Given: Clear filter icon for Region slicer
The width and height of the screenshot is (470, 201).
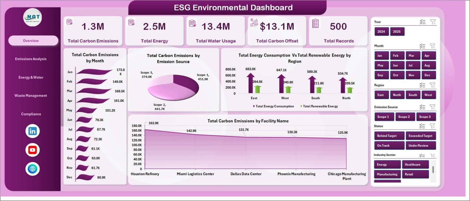Looking at the screenshot, I should [x=433, y=85].
